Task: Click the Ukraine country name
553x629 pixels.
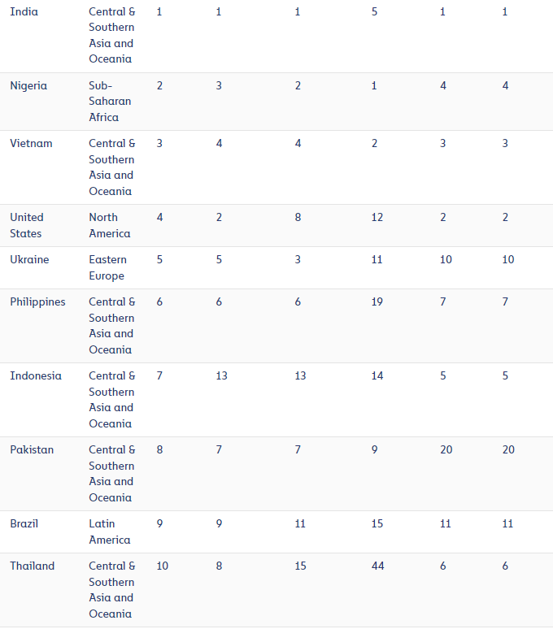Action: pyautogui.click(x=29, y=259)
